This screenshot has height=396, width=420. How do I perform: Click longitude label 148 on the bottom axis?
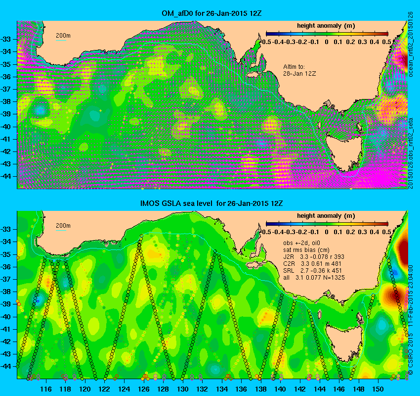(358, 389)
